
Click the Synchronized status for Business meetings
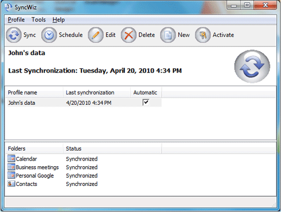[82, 167]
